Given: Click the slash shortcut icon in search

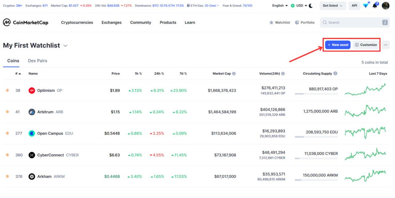Looking at the screenshot, I should (385, 22).
